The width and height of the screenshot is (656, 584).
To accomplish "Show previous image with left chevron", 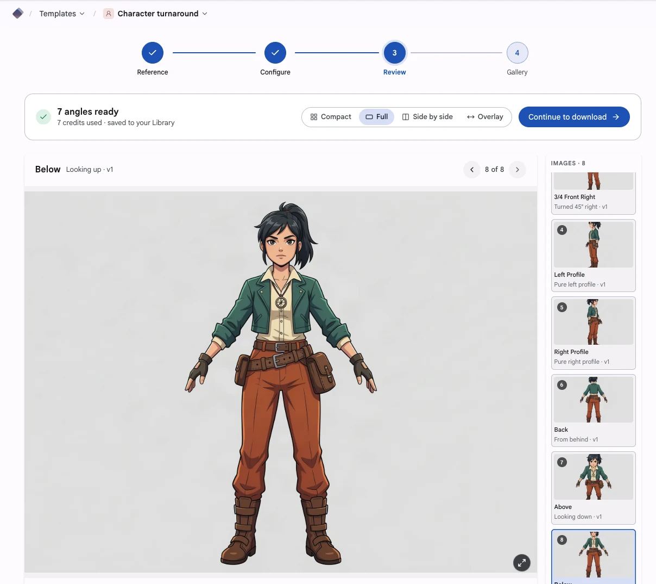I will (x=472, y=170).
